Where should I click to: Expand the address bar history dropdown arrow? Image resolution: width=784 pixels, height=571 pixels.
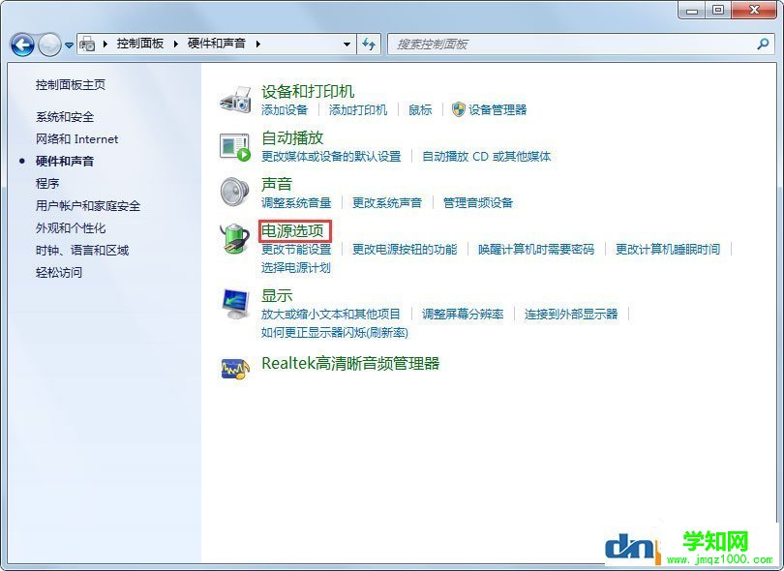[x=347, y=44]
